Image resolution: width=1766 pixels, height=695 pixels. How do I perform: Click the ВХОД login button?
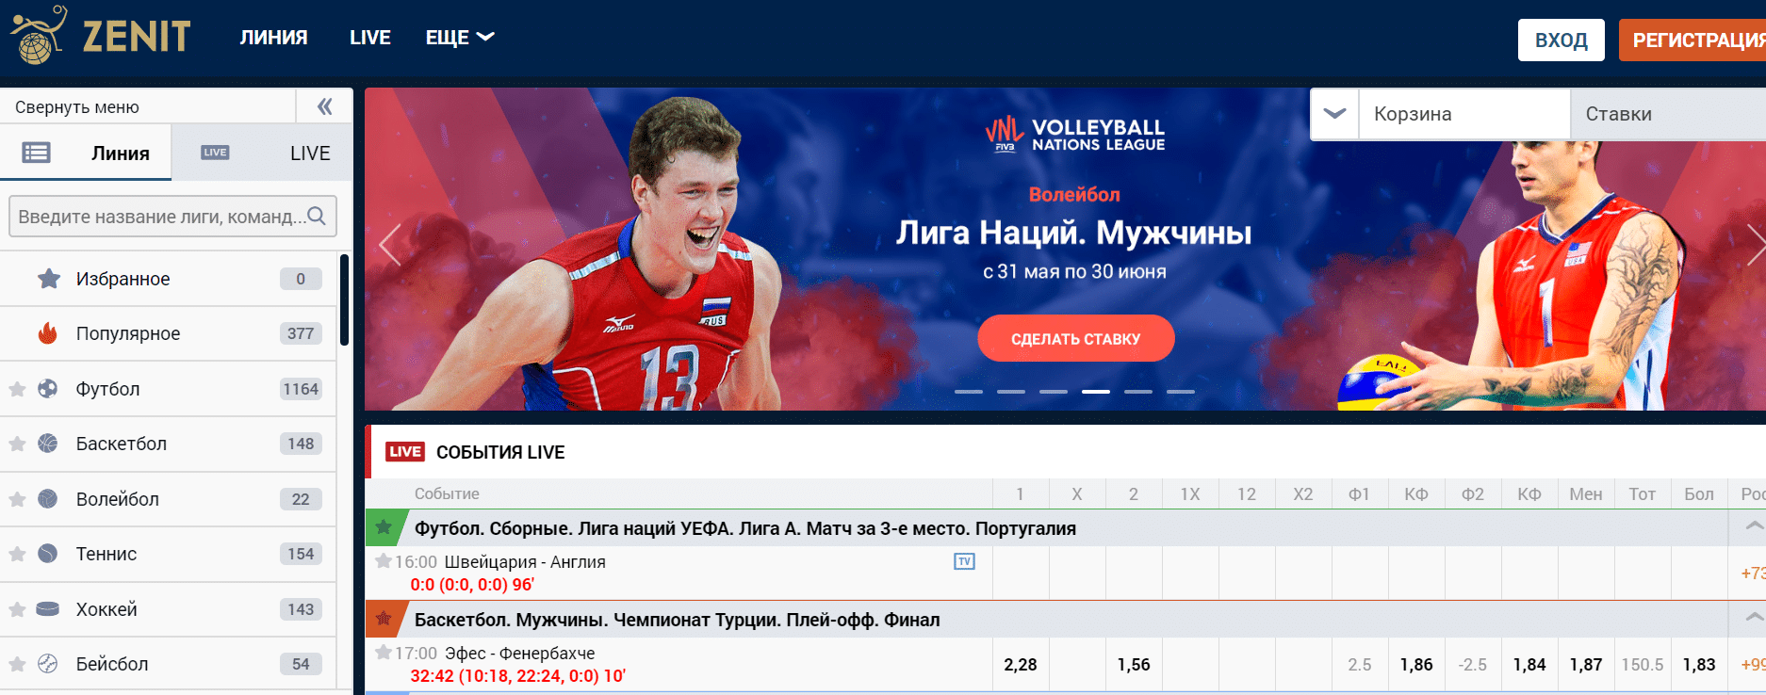pos(1561,40)
